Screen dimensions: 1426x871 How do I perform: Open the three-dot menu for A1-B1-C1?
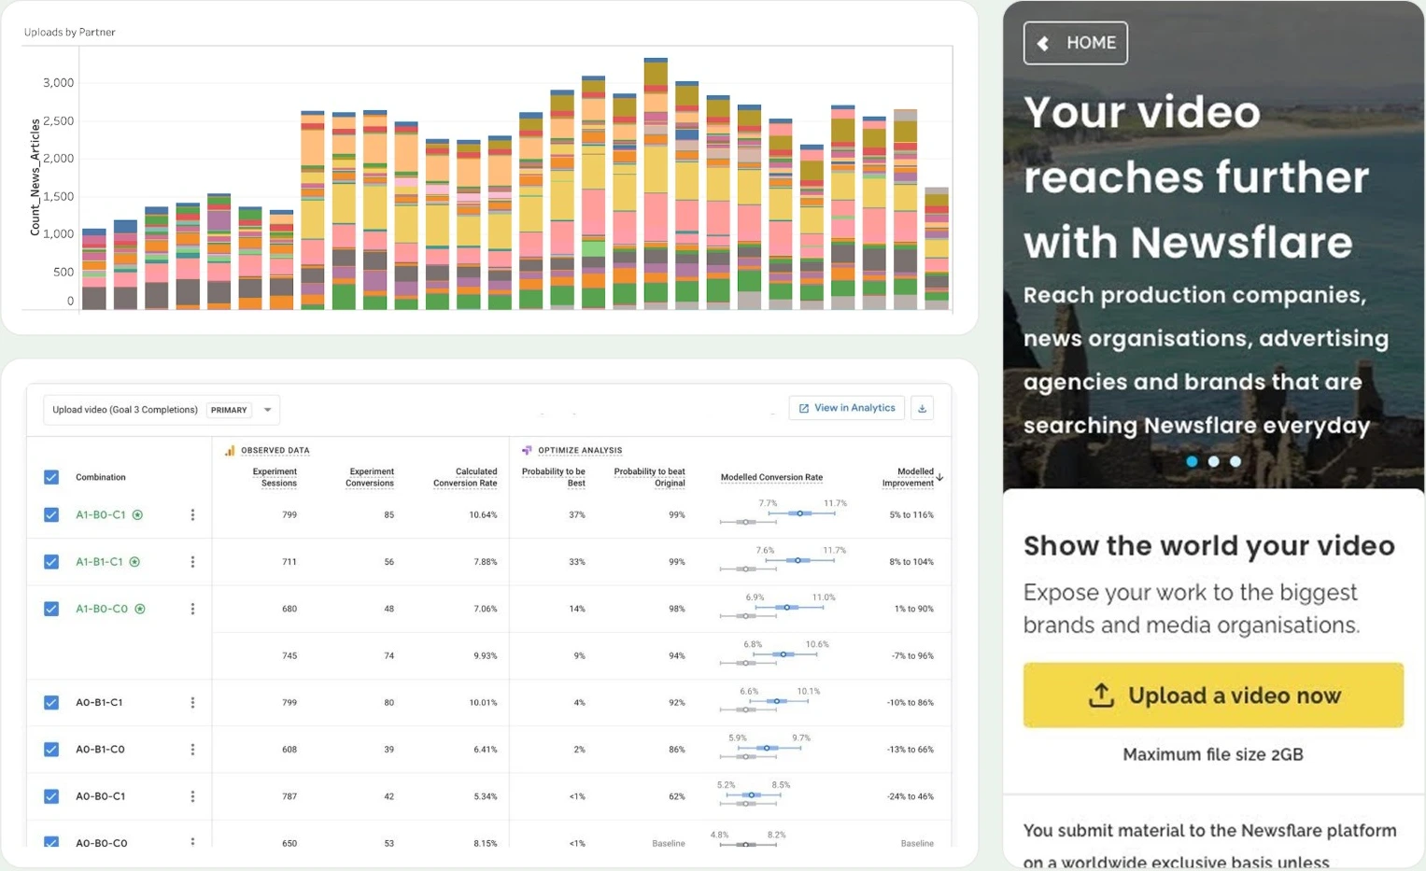tap(192, 562)
